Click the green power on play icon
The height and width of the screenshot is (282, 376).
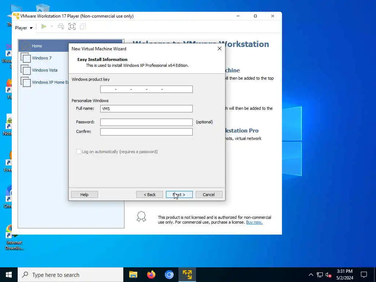pos(44,26)
